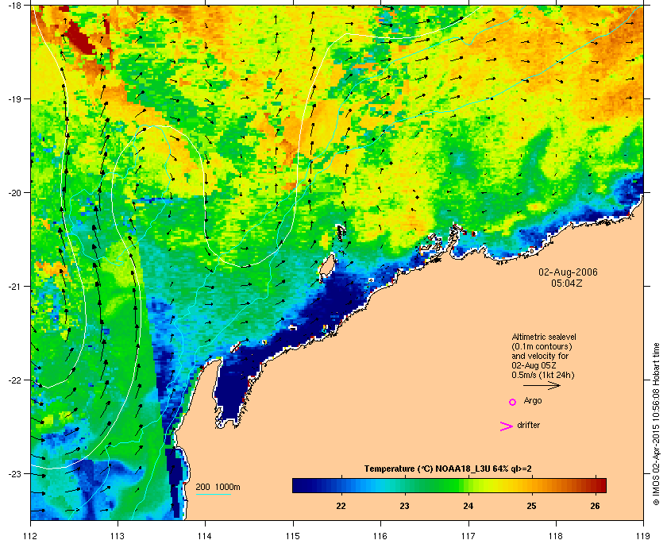Click the temperature color bar at 24
667x540 pixels.
click(x=468, y=485)
